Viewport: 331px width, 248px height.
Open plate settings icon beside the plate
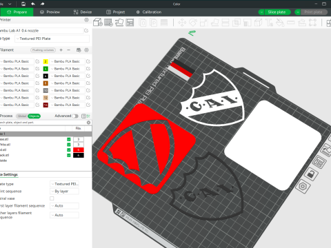click(x=303, y=187)
